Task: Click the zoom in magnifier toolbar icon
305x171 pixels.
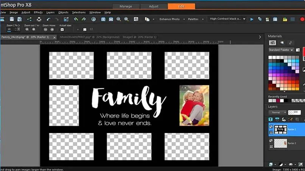Action: (x=126, y=19)
